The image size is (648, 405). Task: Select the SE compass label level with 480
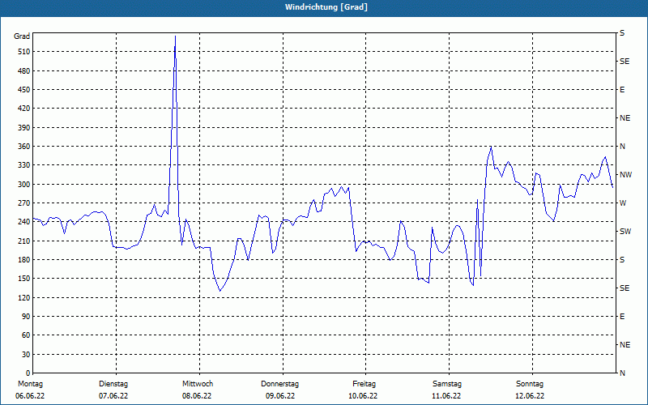coord(625,62)
